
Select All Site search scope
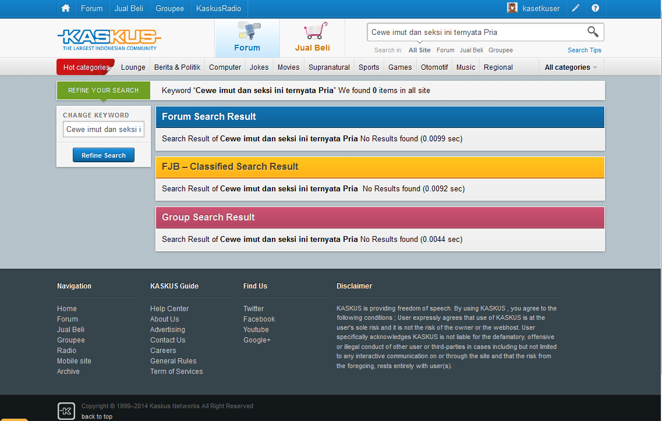pyautogui.click(x=420, y=50)
